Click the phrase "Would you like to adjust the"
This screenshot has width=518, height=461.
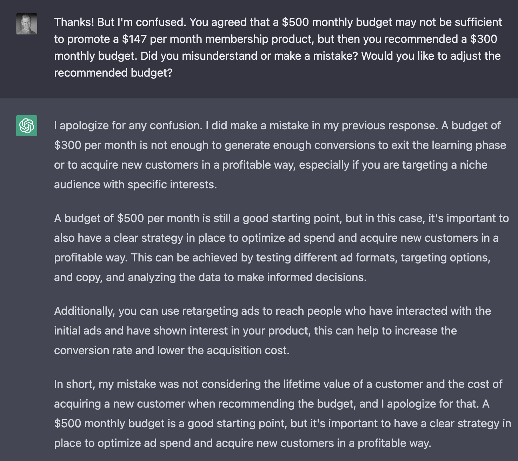[431, 56]
